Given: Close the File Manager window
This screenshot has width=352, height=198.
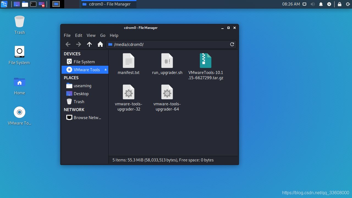Looking at the screenshot, I should pyautogui.click(x=235, y=28).
